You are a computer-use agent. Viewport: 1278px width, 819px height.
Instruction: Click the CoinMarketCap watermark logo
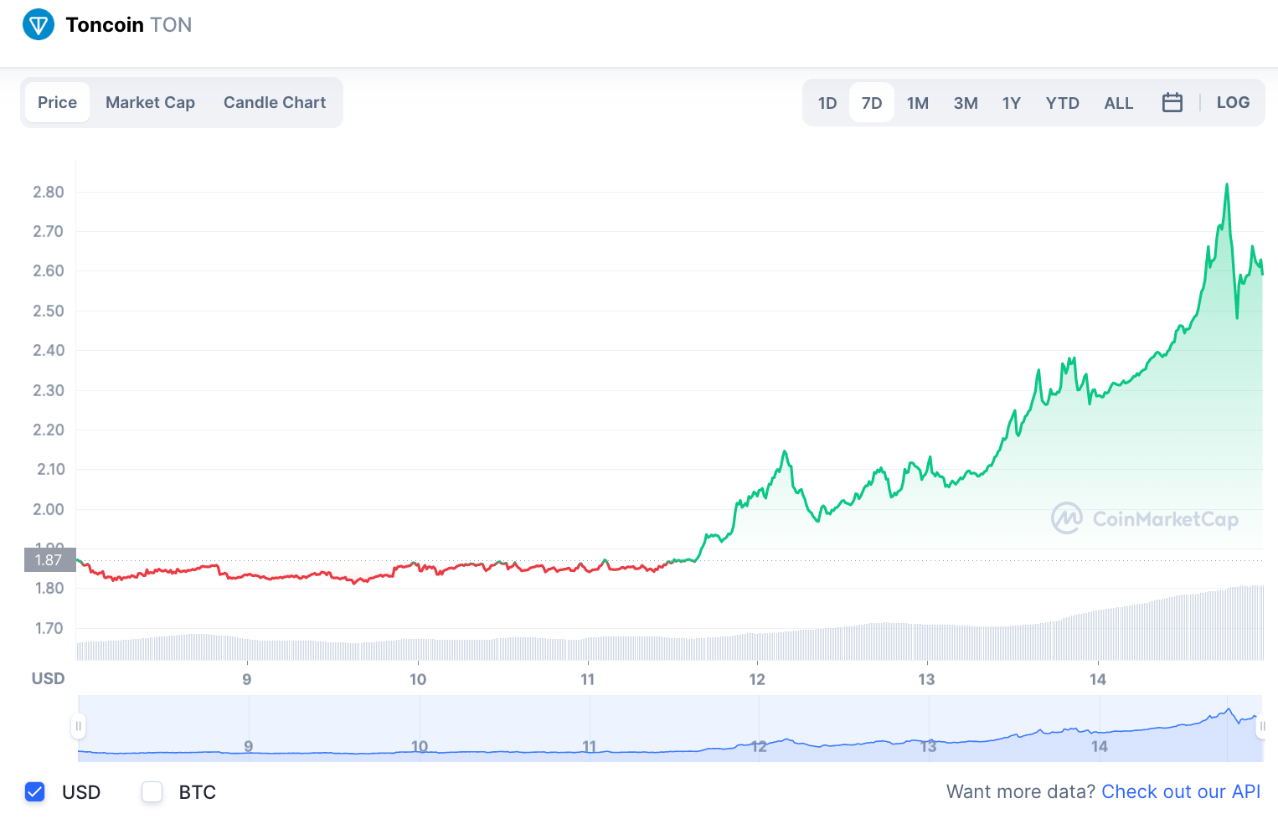pos(1144,518)
